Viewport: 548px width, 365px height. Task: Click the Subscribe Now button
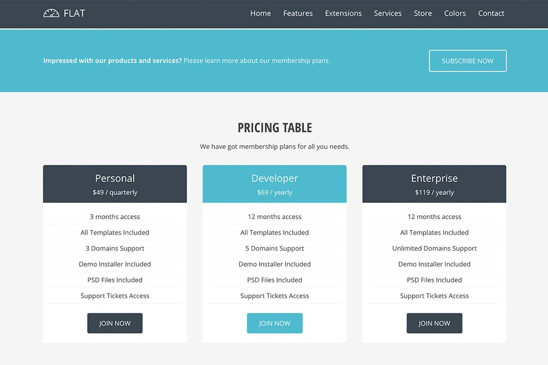(x=467, y=61)
